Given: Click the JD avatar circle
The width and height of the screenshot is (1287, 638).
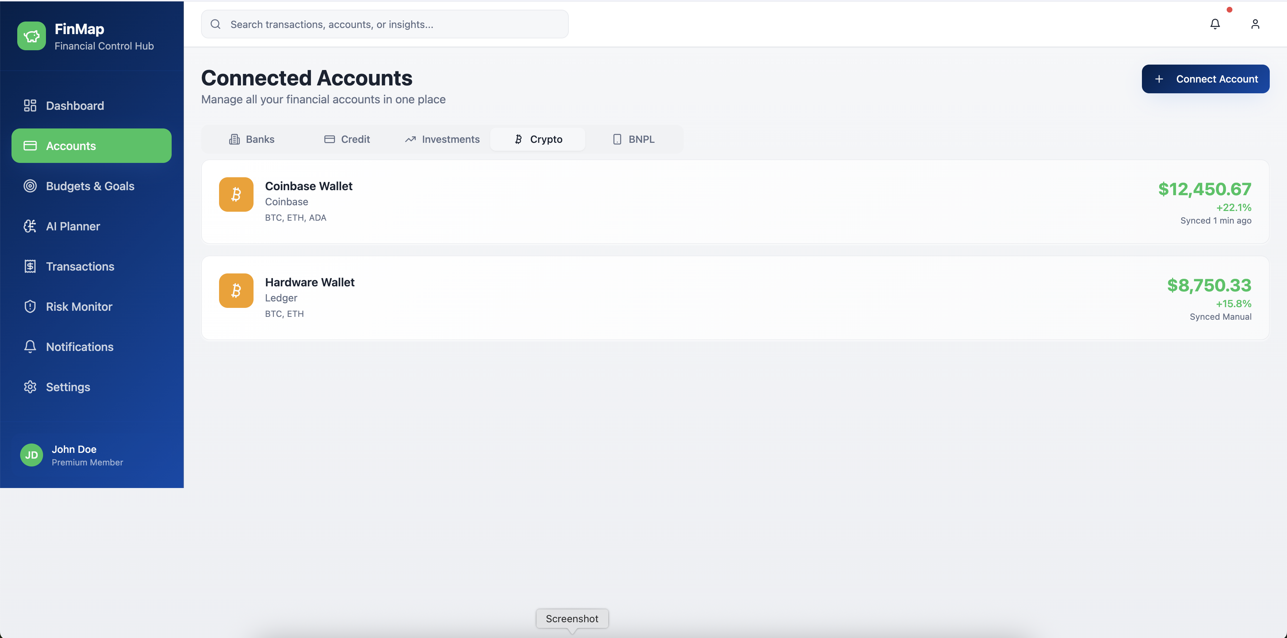Looking at the screenshot, I should [32, 455].
